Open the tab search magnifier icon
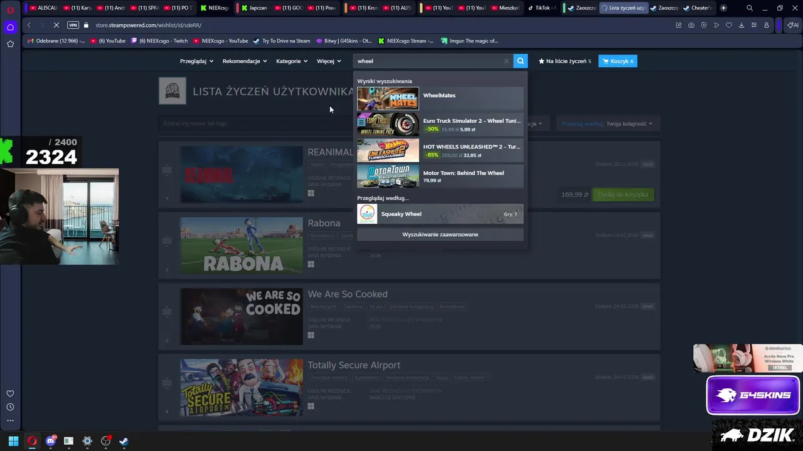Screen dimensions: 803x451 pyautogui.click(x=750, y=8)
